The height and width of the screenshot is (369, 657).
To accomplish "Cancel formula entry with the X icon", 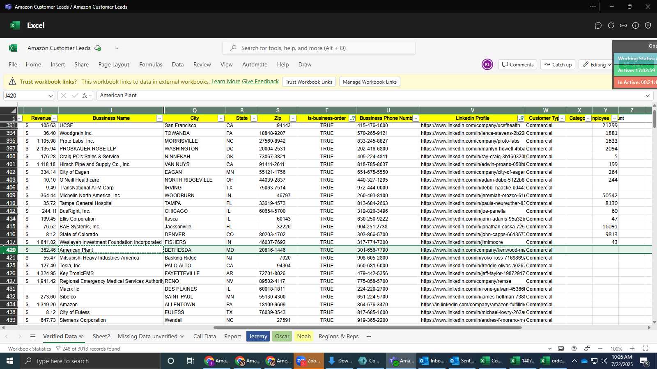I will coord(63,96).
